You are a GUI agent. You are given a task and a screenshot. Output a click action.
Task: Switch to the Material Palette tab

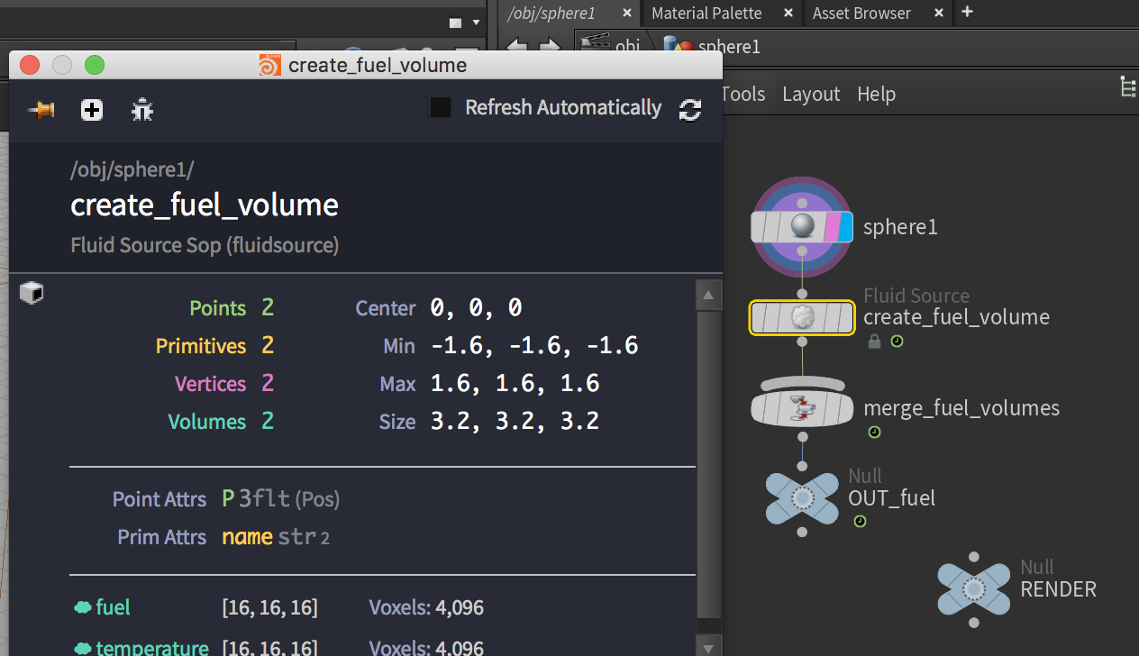tap(706, 13)
